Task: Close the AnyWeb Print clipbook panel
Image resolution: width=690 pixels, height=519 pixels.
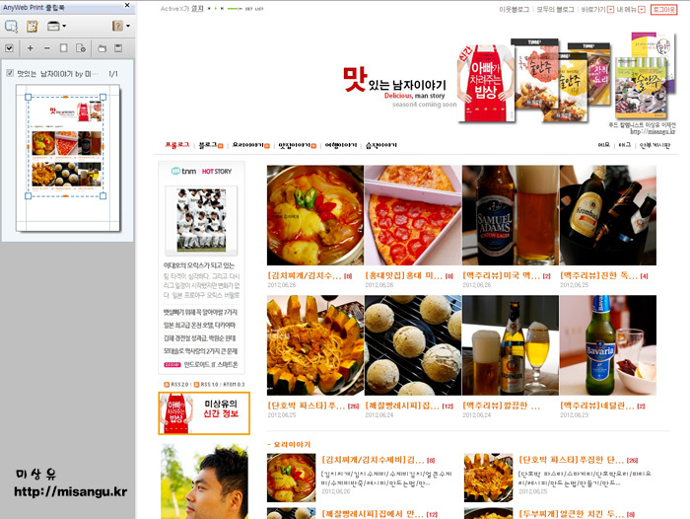Action: click(127, 5)
